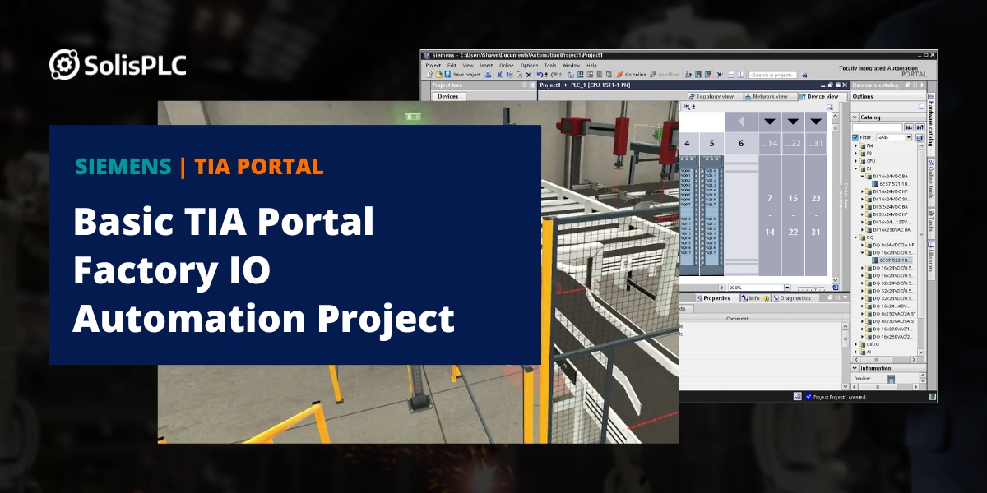Switch to the Diagnostics tab

795,297
